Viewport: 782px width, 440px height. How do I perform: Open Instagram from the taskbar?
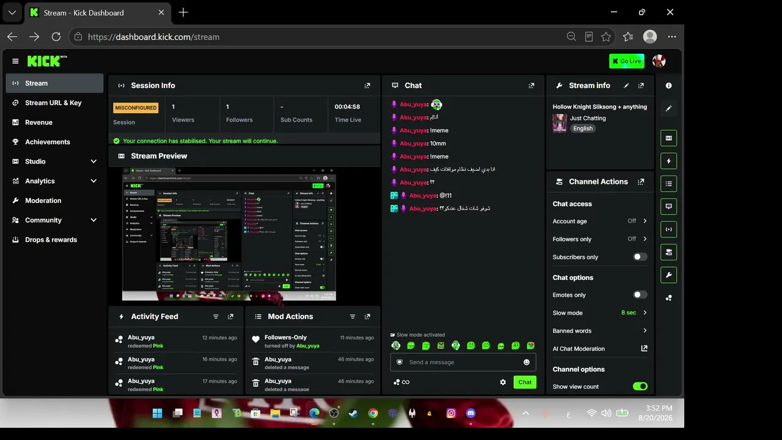[451, 413]
